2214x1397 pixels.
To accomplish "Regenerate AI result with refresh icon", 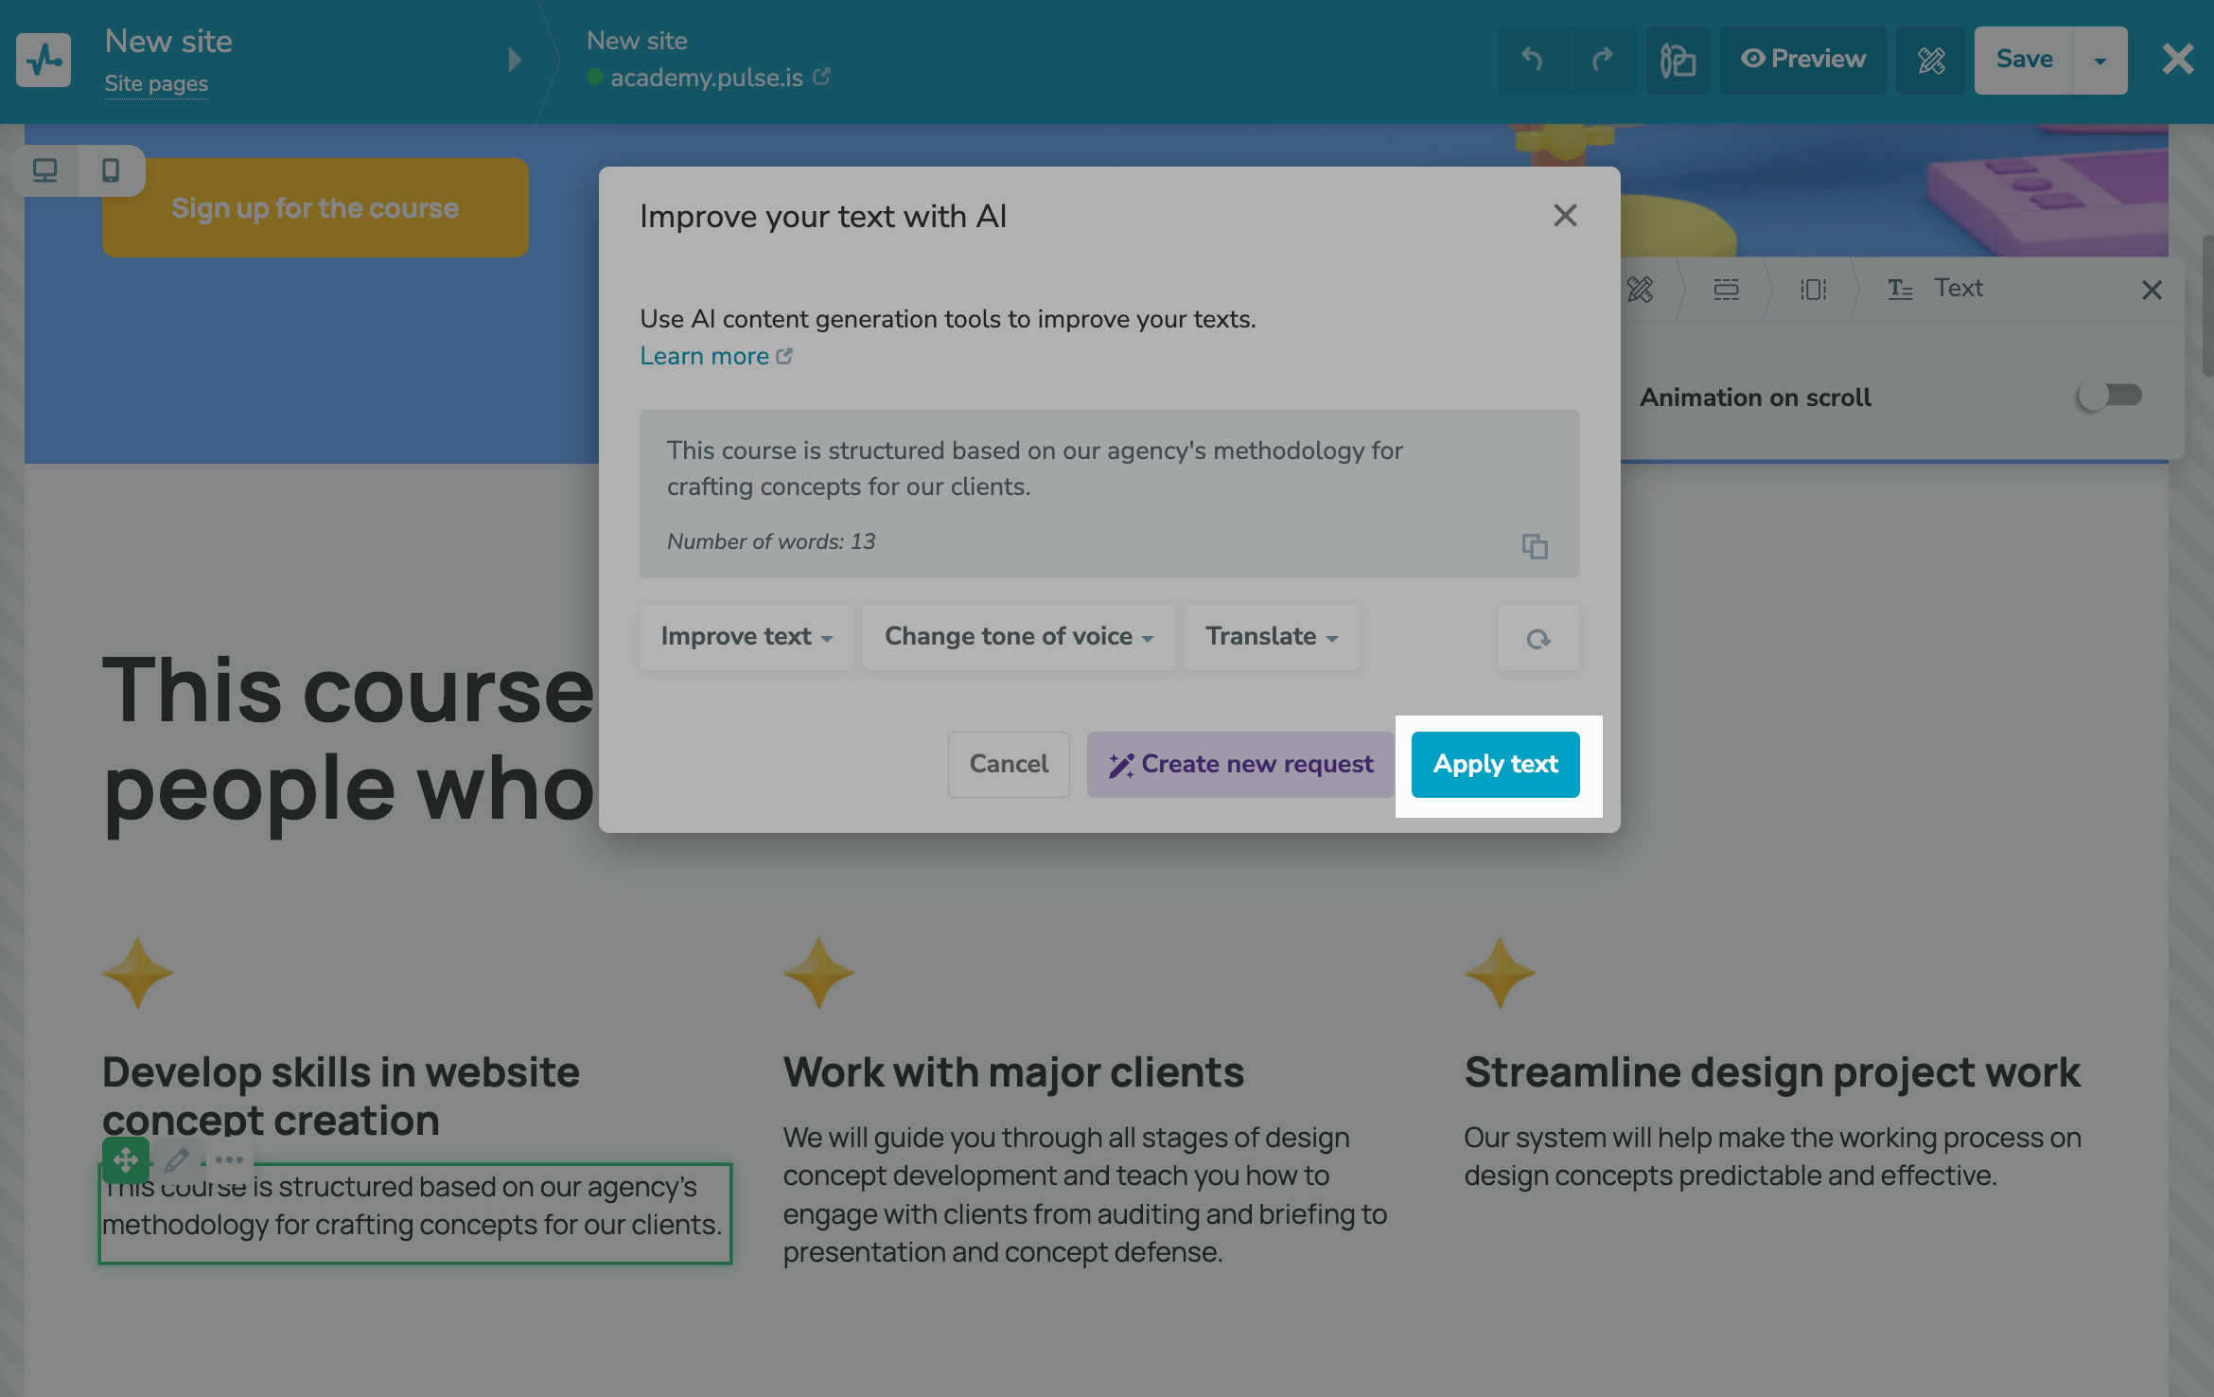I will [x=1537, y=639].
